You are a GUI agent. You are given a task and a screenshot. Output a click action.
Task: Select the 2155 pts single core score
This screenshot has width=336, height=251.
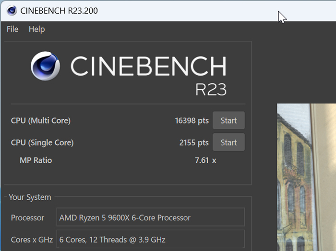[194, 143]
